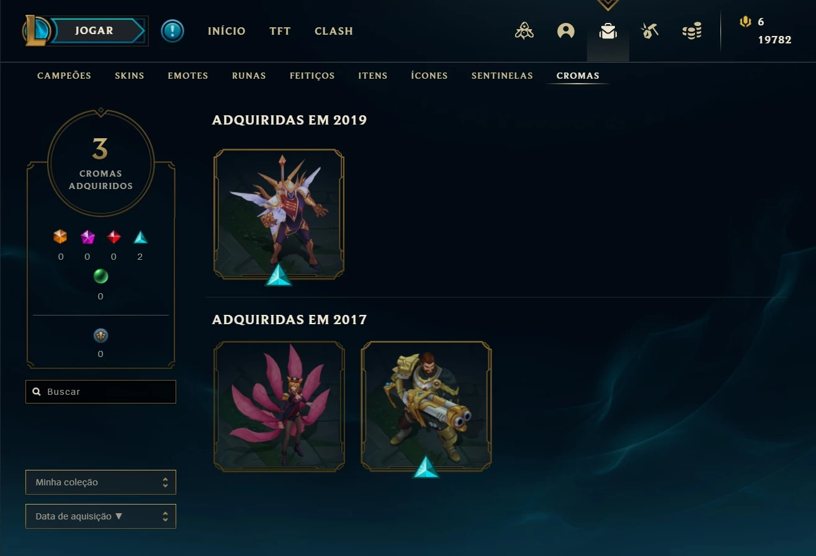This screenshot has height=556, width=816.
Task: Open the SENTINELAS tab
Action: [502, 76]
